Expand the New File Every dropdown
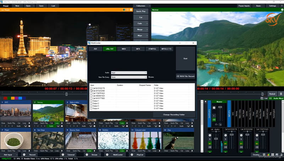Image resolution: width=284 pixels, height=161 pixels. click(x=129, y=77)
